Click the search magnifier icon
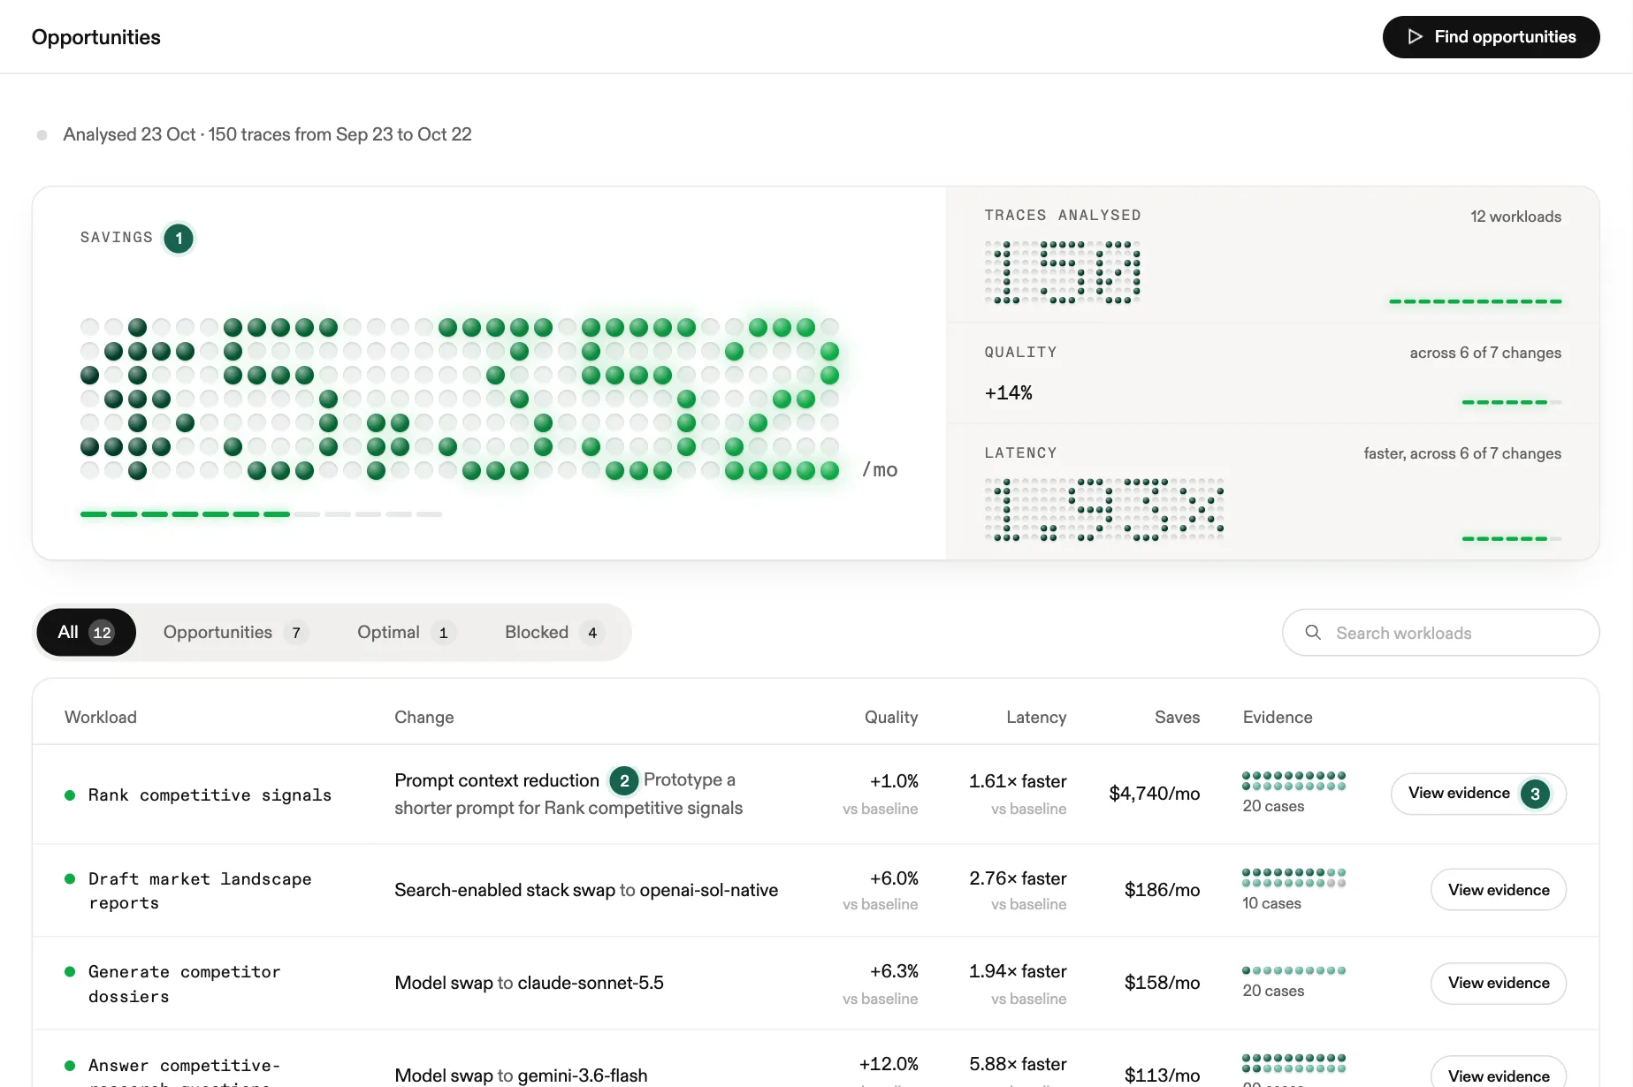Image resolution: width=1633 pixels, height=1087 pixels. (1313, 633)
